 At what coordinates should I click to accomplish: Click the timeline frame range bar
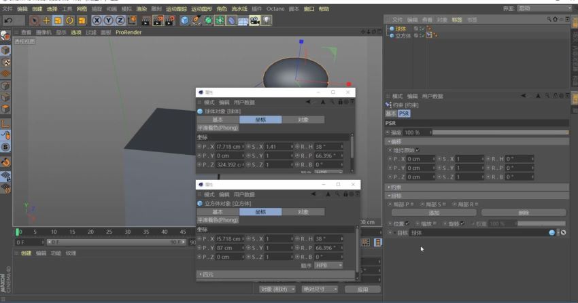tap(116, 243)
